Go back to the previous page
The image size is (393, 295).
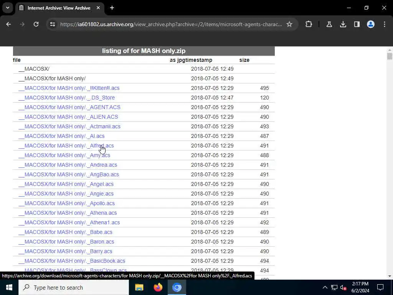[x=8, y=24]
